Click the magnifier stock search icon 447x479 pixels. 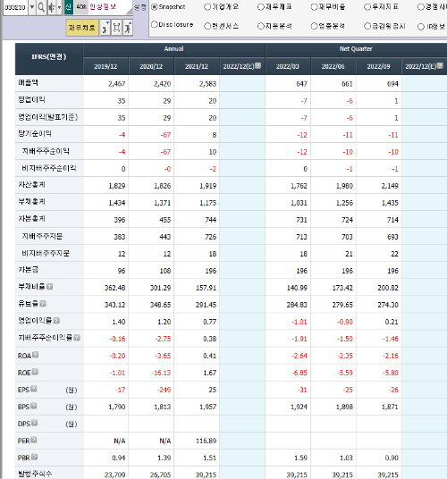41,7
